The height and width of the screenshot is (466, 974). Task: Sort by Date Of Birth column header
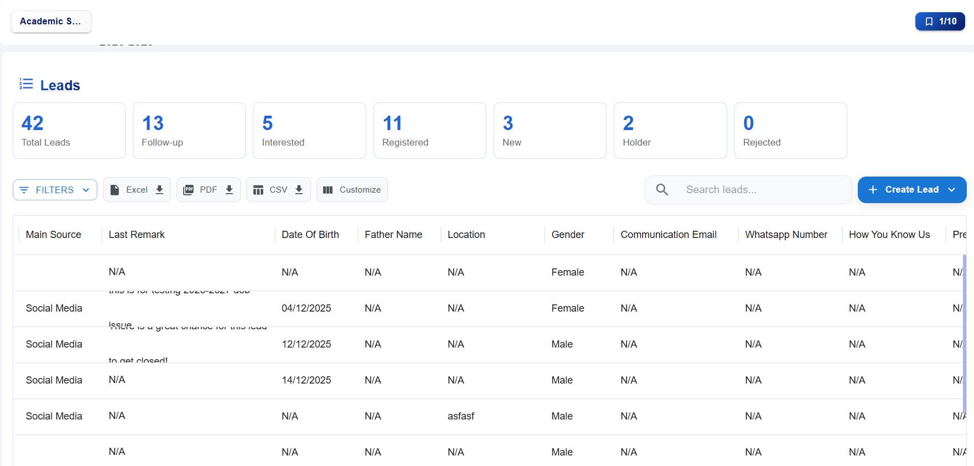tap(310, 235)
